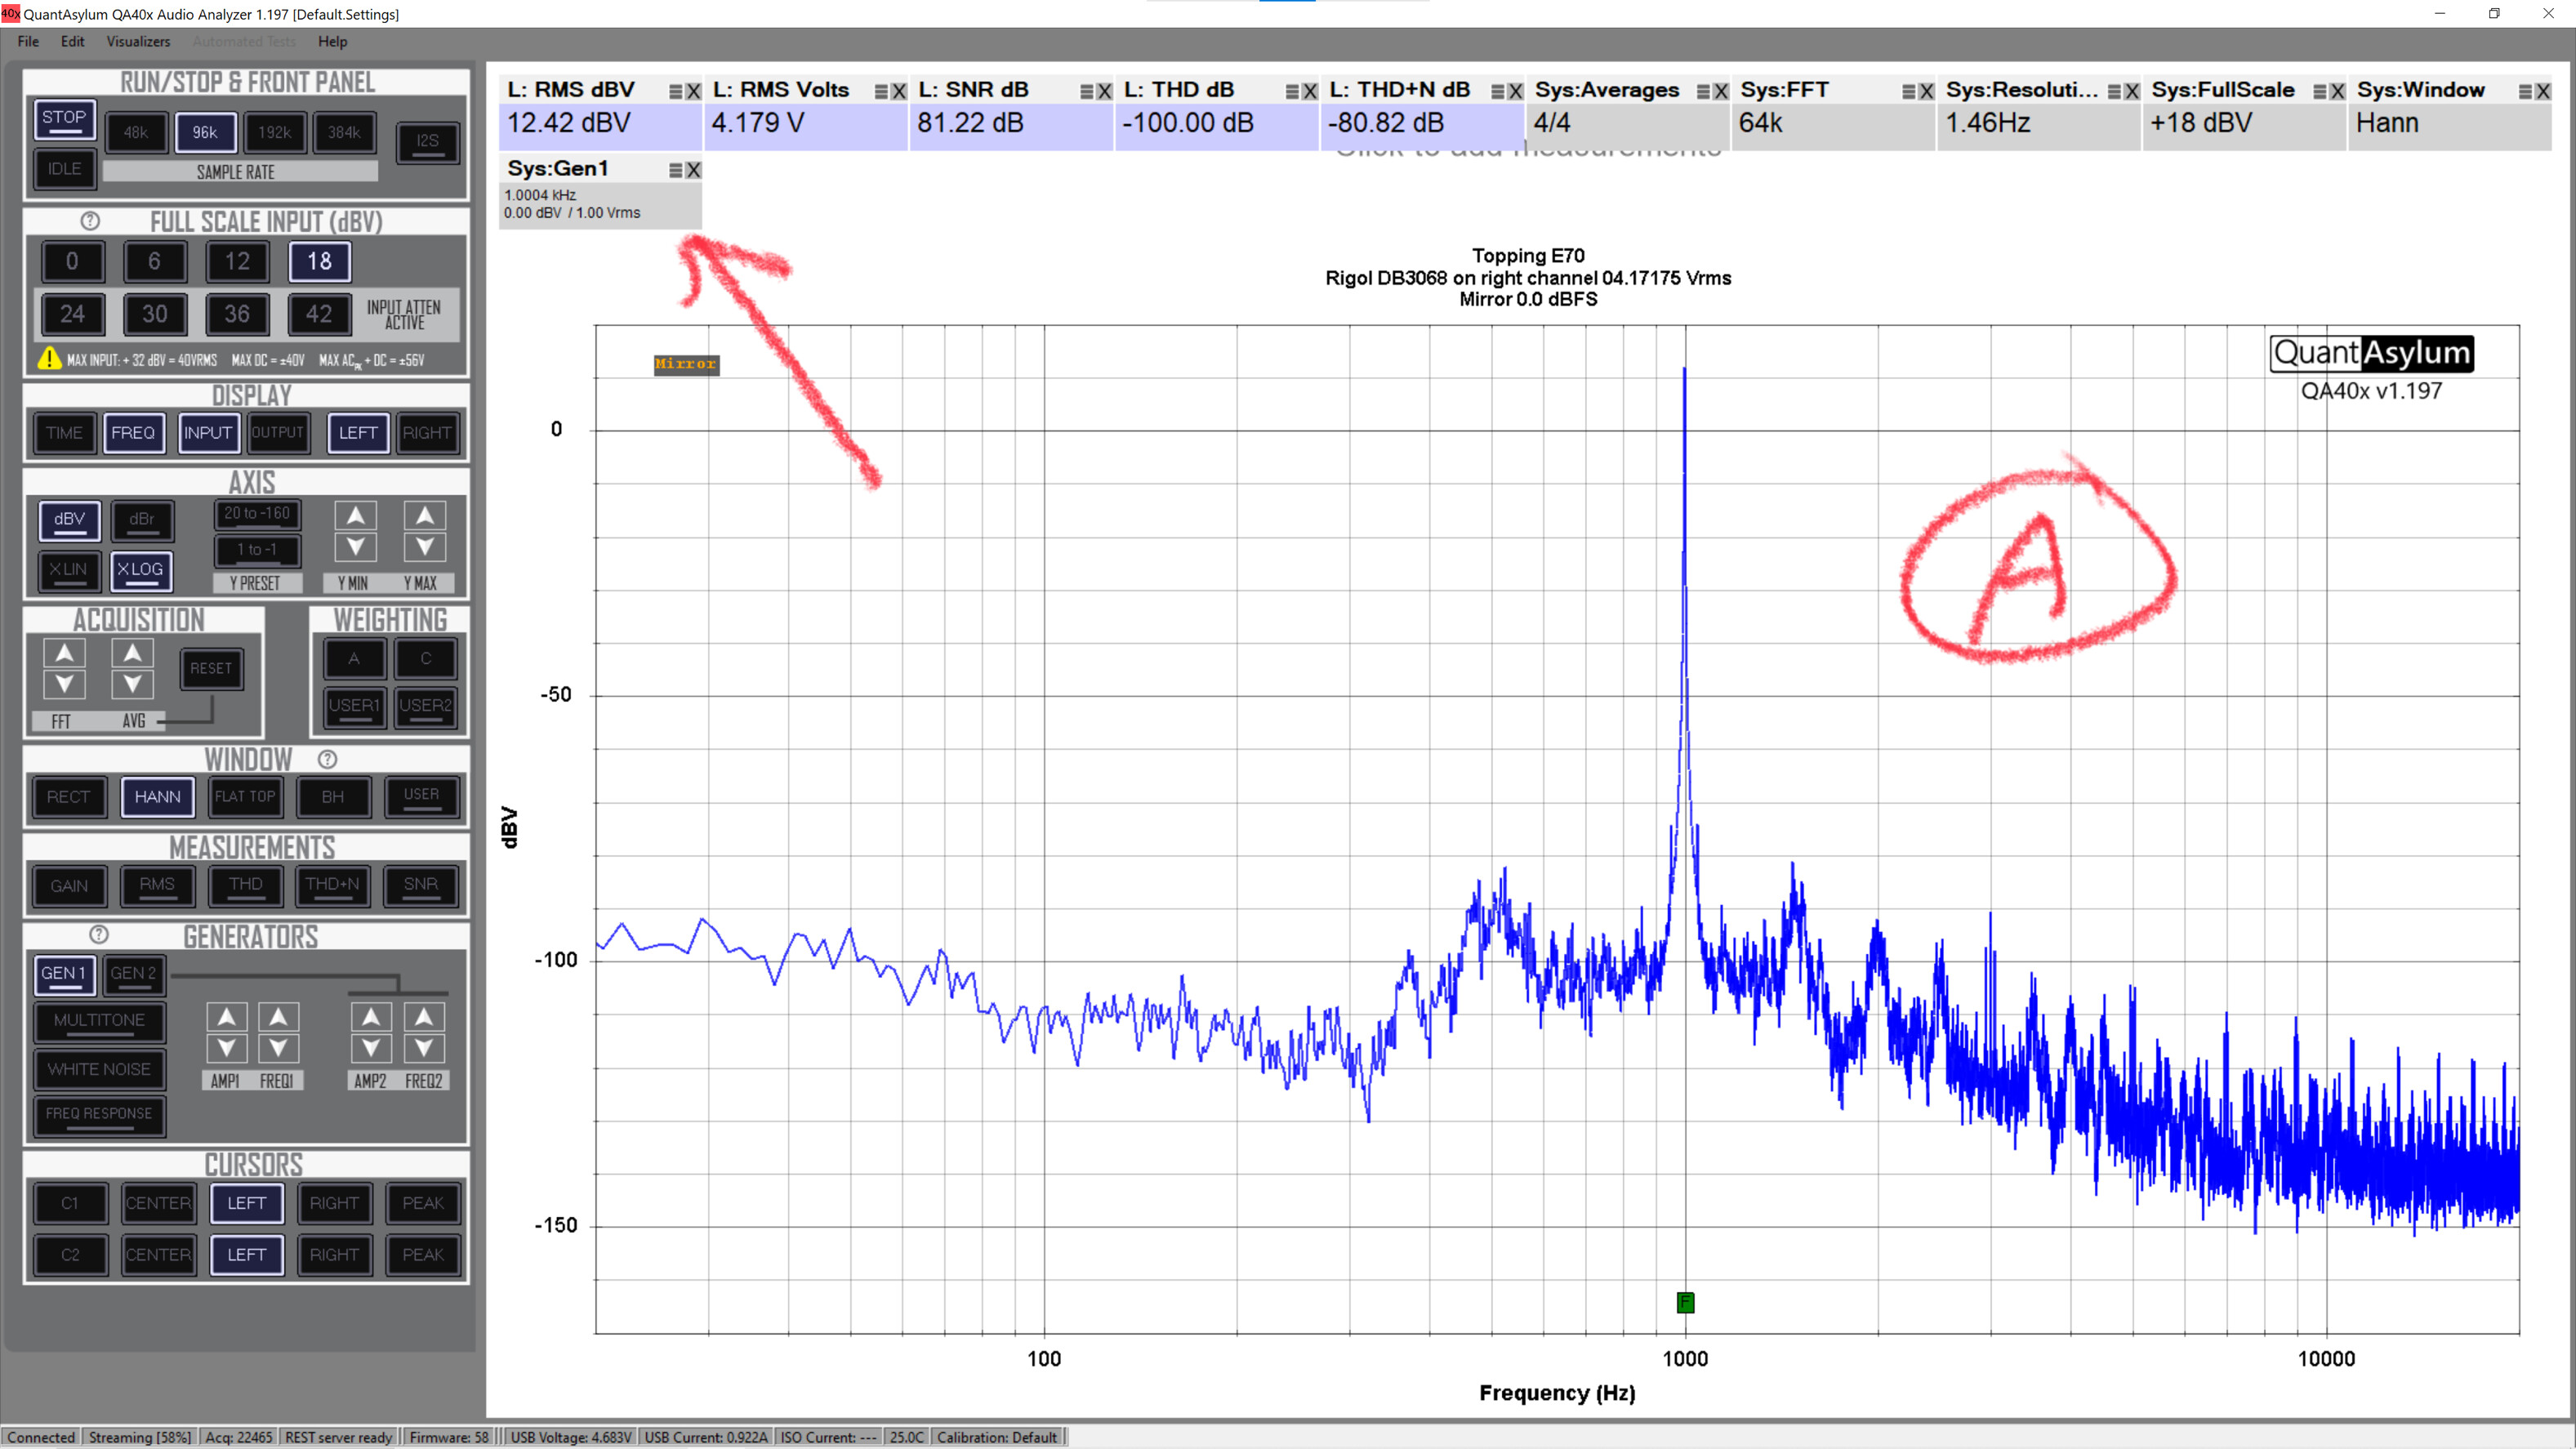Click the Window section help icon
This screenshot has height=1449, width=2576.
click(x=327, y=760)
